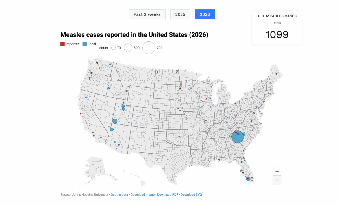Click the 300 count legend circle
This screenshot has height=206, width=339.
coord(128,48)
